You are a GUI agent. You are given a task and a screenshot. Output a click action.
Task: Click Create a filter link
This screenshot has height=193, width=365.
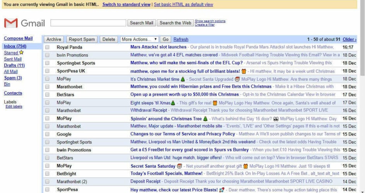tap(205, 25)
